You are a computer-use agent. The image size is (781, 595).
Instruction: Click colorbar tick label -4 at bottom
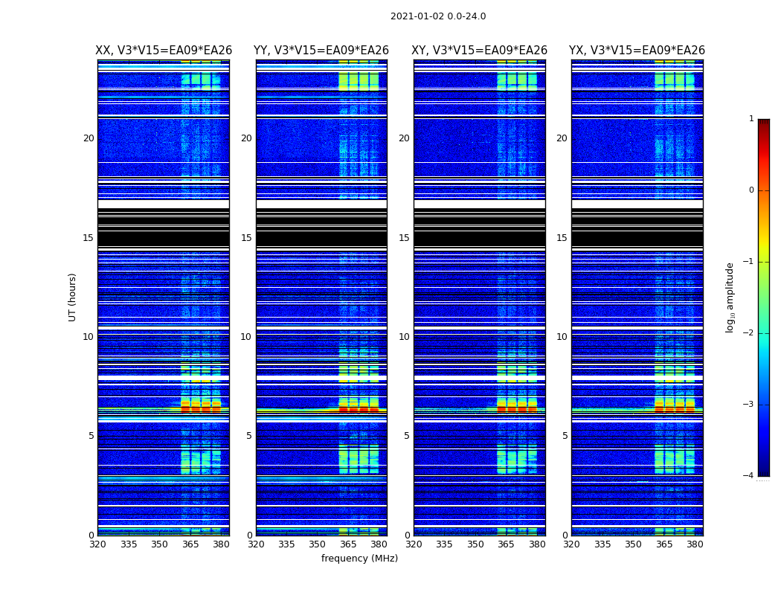[x=748, y=476]
